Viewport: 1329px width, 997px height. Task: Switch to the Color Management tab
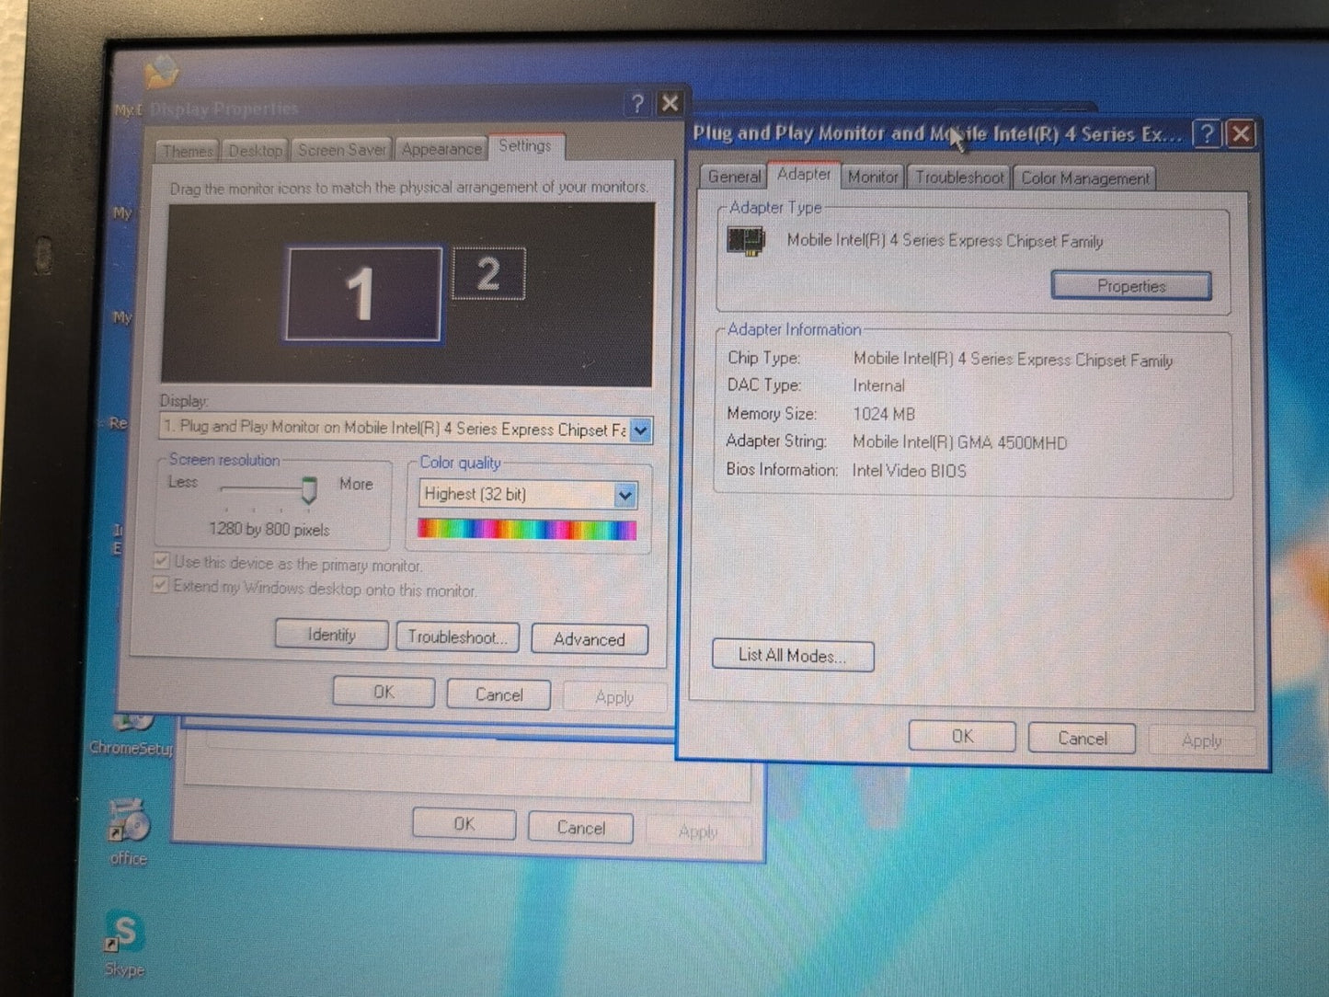pos(1085,178)
